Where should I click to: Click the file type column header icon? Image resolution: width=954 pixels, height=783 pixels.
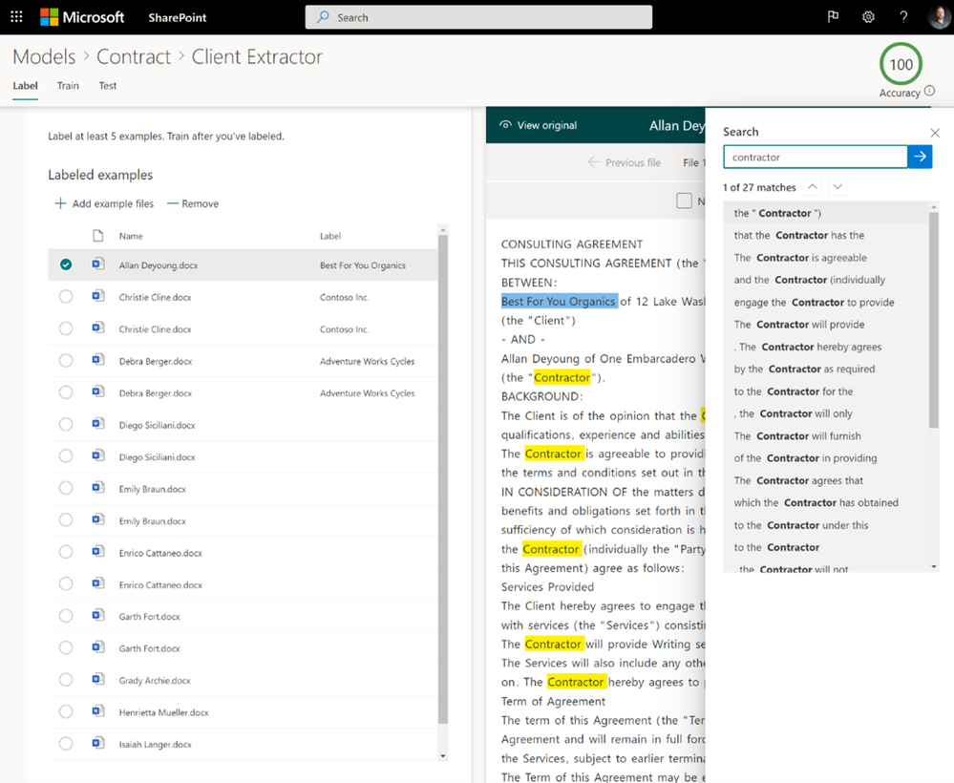[97, 236]
